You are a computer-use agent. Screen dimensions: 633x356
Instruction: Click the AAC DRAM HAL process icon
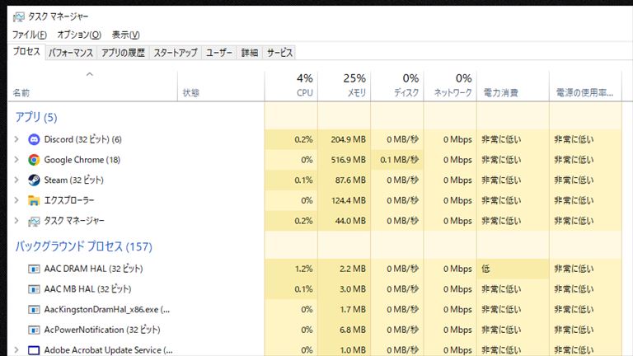pyautogui.click(x=34, y=269)
